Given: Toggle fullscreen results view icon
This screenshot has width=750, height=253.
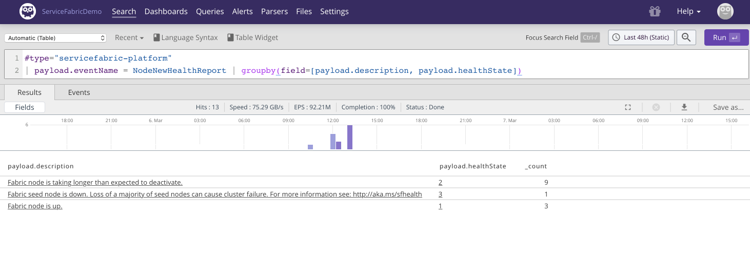Looking at the screenshot, I should 627,107.
